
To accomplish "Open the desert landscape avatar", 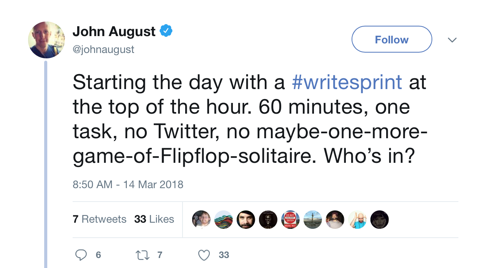I will coord(313,220).
